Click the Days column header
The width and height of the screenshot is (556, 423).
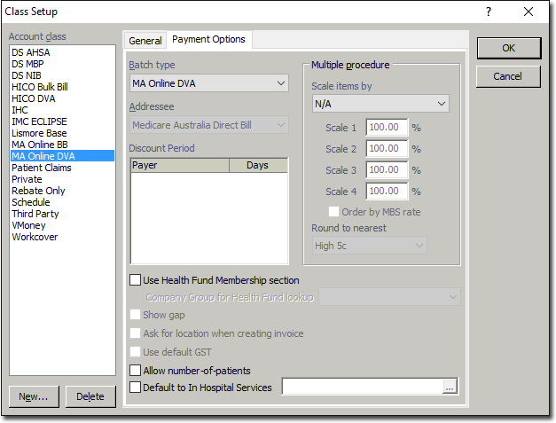tap(257, 165)
